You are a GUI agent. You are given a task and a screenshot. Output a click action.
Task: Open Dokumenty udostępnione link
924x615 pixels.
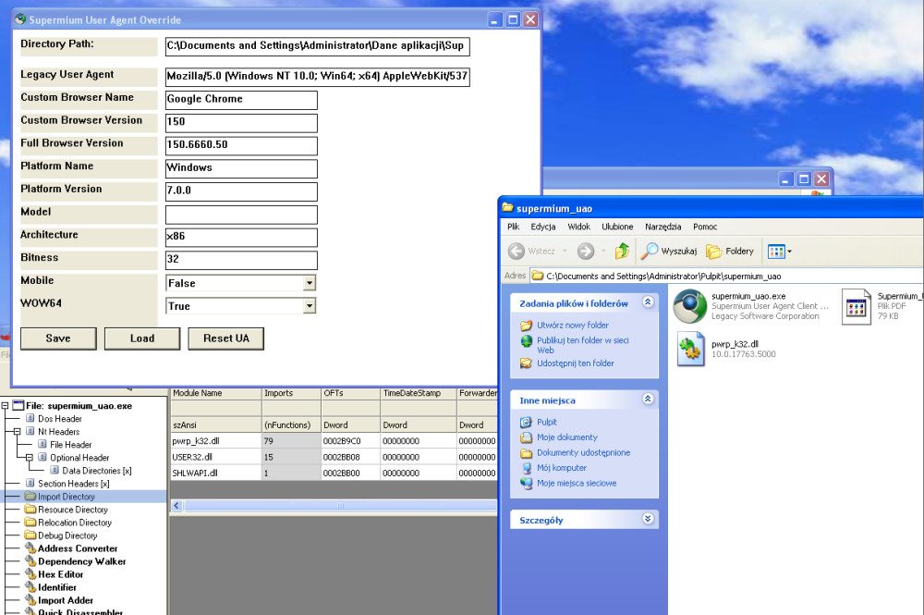(x=583, y=453)
